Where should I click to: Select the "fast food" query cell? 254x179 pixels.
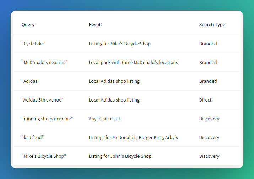point(33,137)
